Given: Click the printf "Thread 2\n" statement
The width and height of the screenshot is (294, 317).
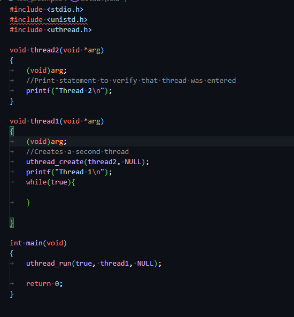Looking at the screenshot, I should pyautogui.click(x=69, y=91).
